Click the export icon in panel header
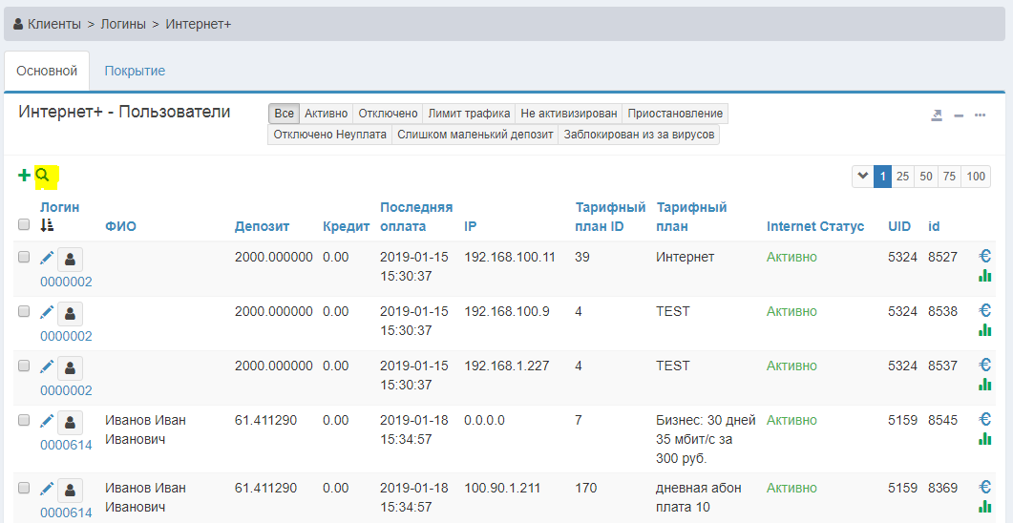 coord(937,115)
